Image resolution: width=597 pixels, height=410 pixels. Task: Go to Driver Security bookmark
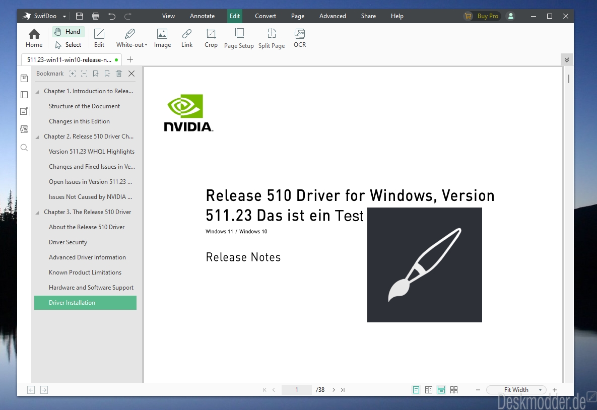point(68,242)
